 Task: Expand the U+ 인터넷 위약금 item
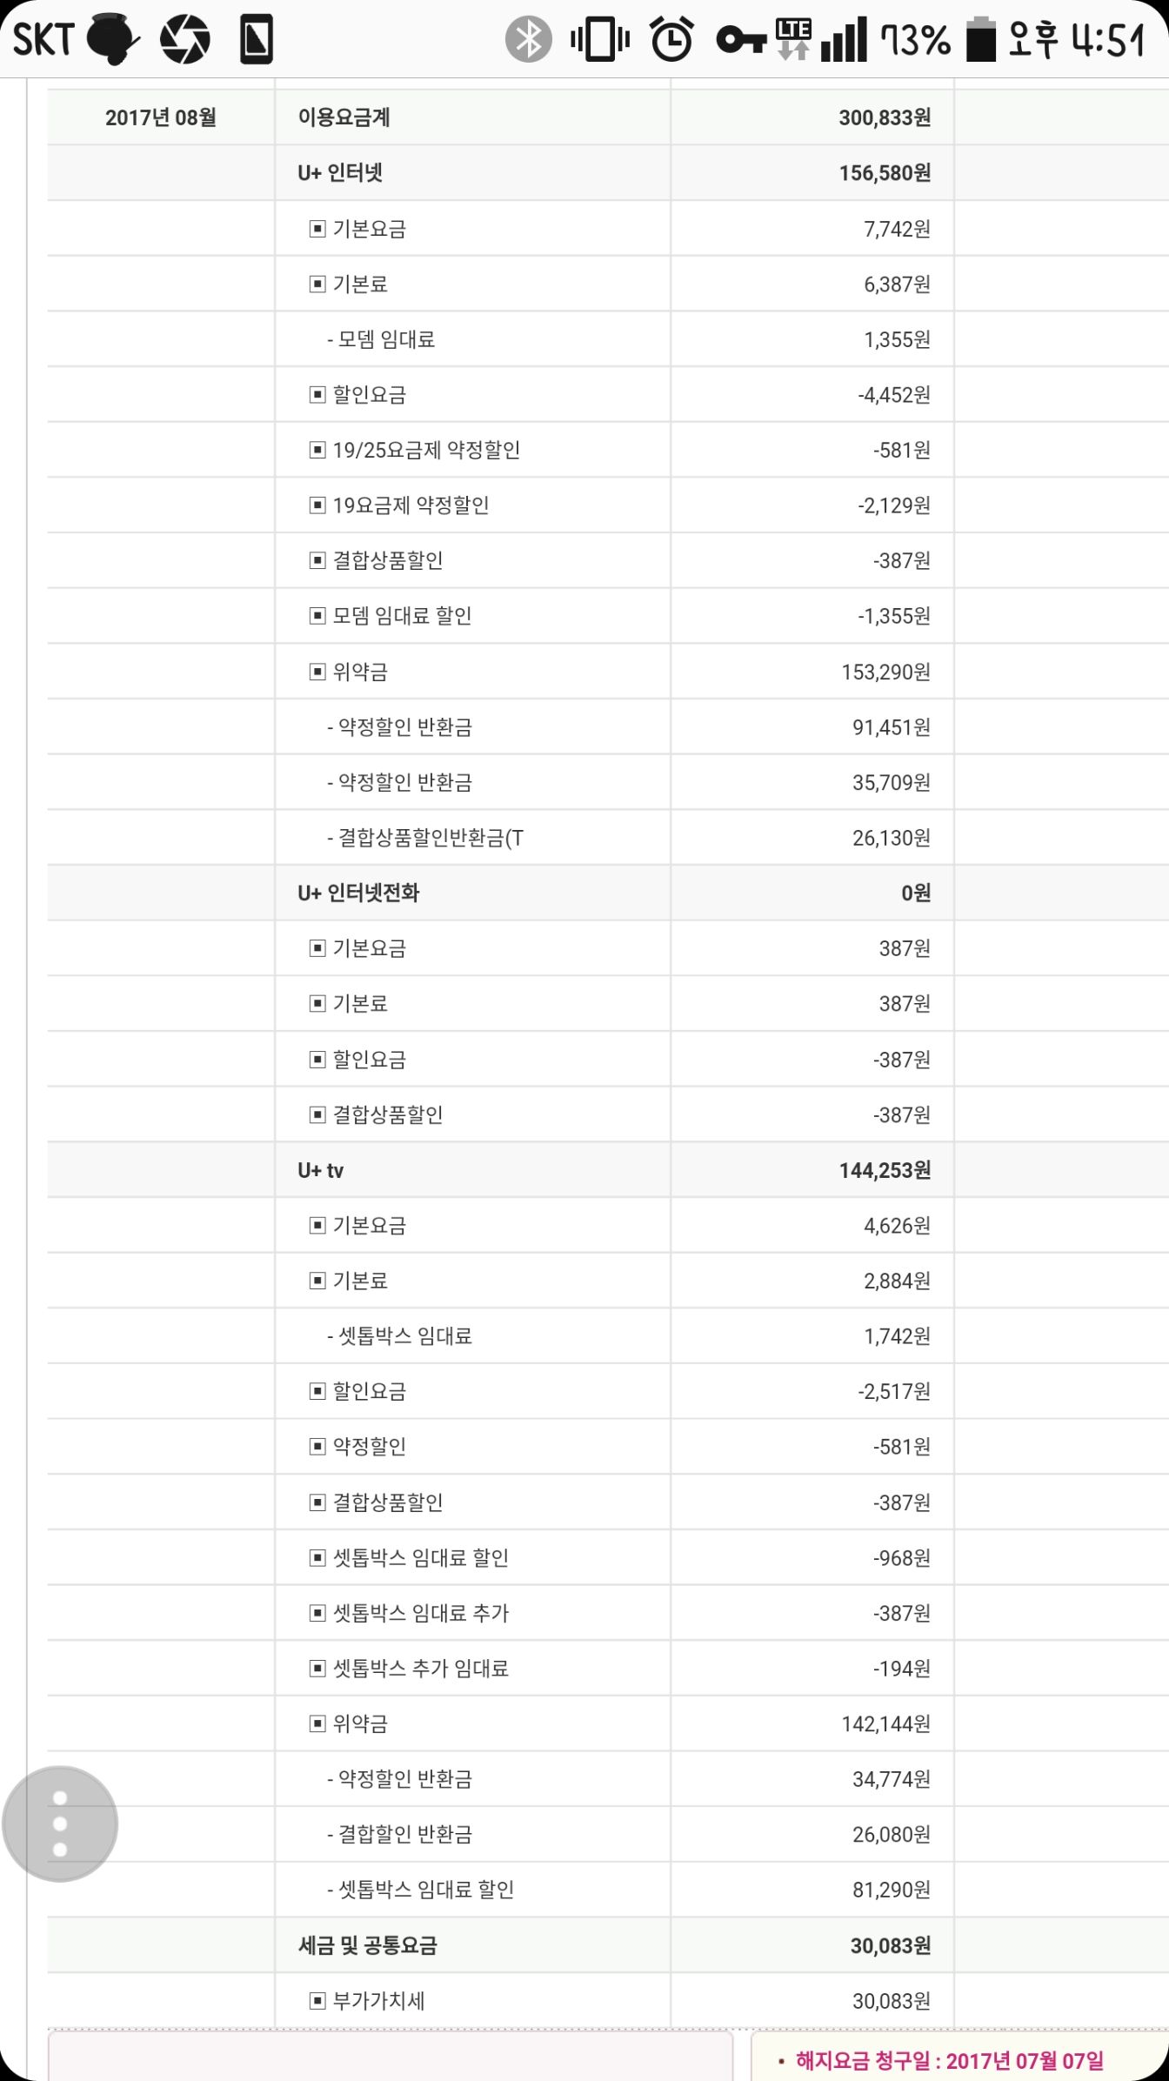tap(317, 672)
